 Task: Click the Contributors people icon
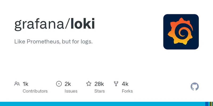[x=17, y=84]
